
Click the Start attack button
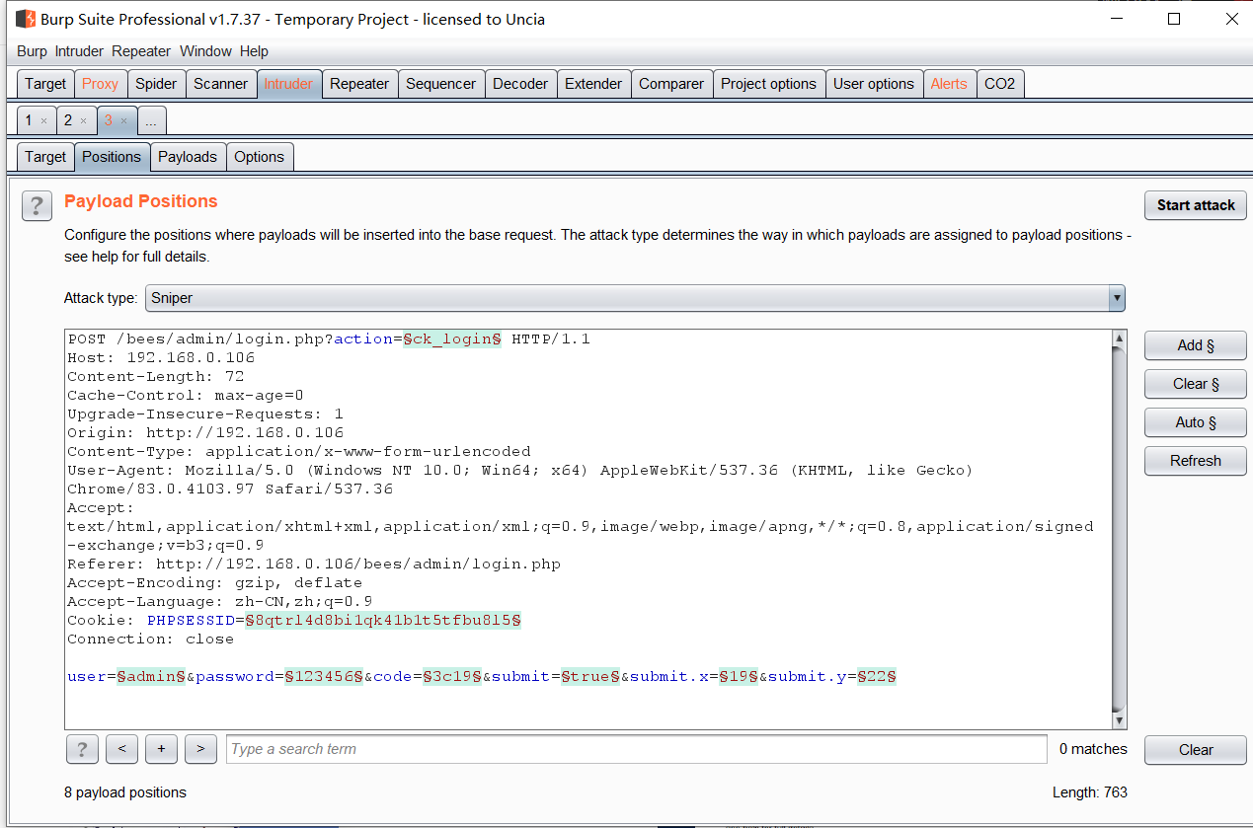1196,205
